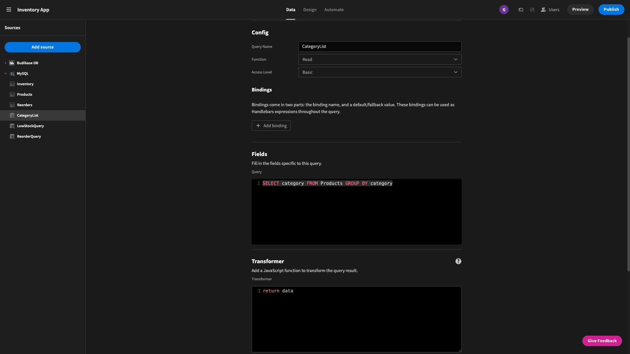Screen dimensions: 630x354
Task: Expand the Budibase DB source
Action: pyautogui.click(x=5, y=63)
